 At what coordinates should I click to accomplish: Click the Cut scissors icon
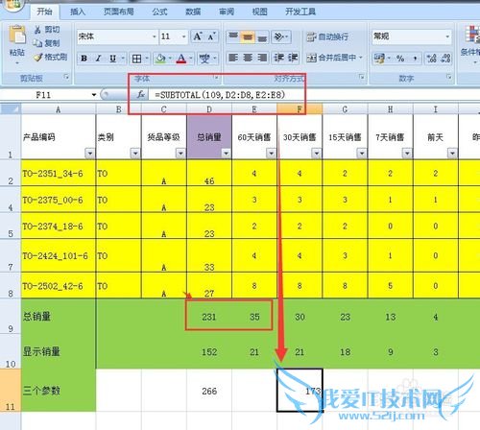click(x=37, y=30)
